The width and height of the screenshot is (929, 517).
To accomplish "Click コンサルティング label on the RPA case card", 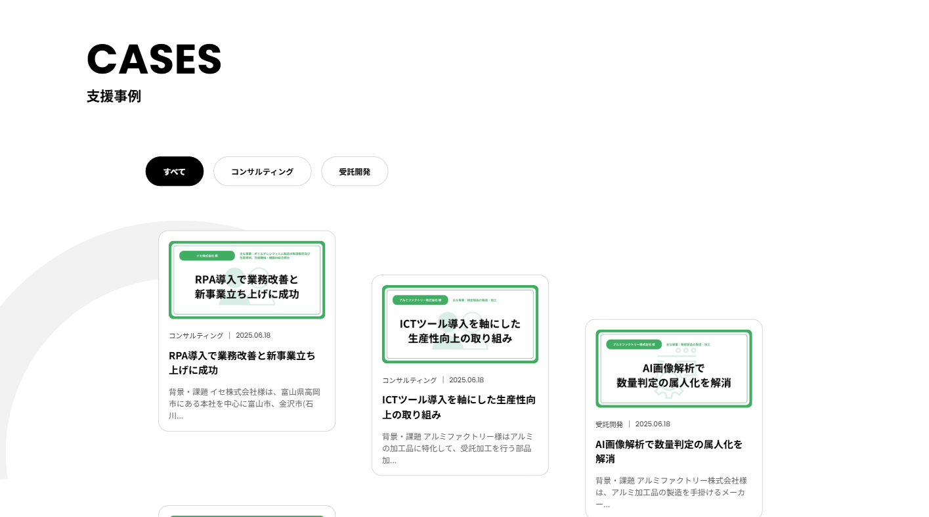I will coord(196,335).
